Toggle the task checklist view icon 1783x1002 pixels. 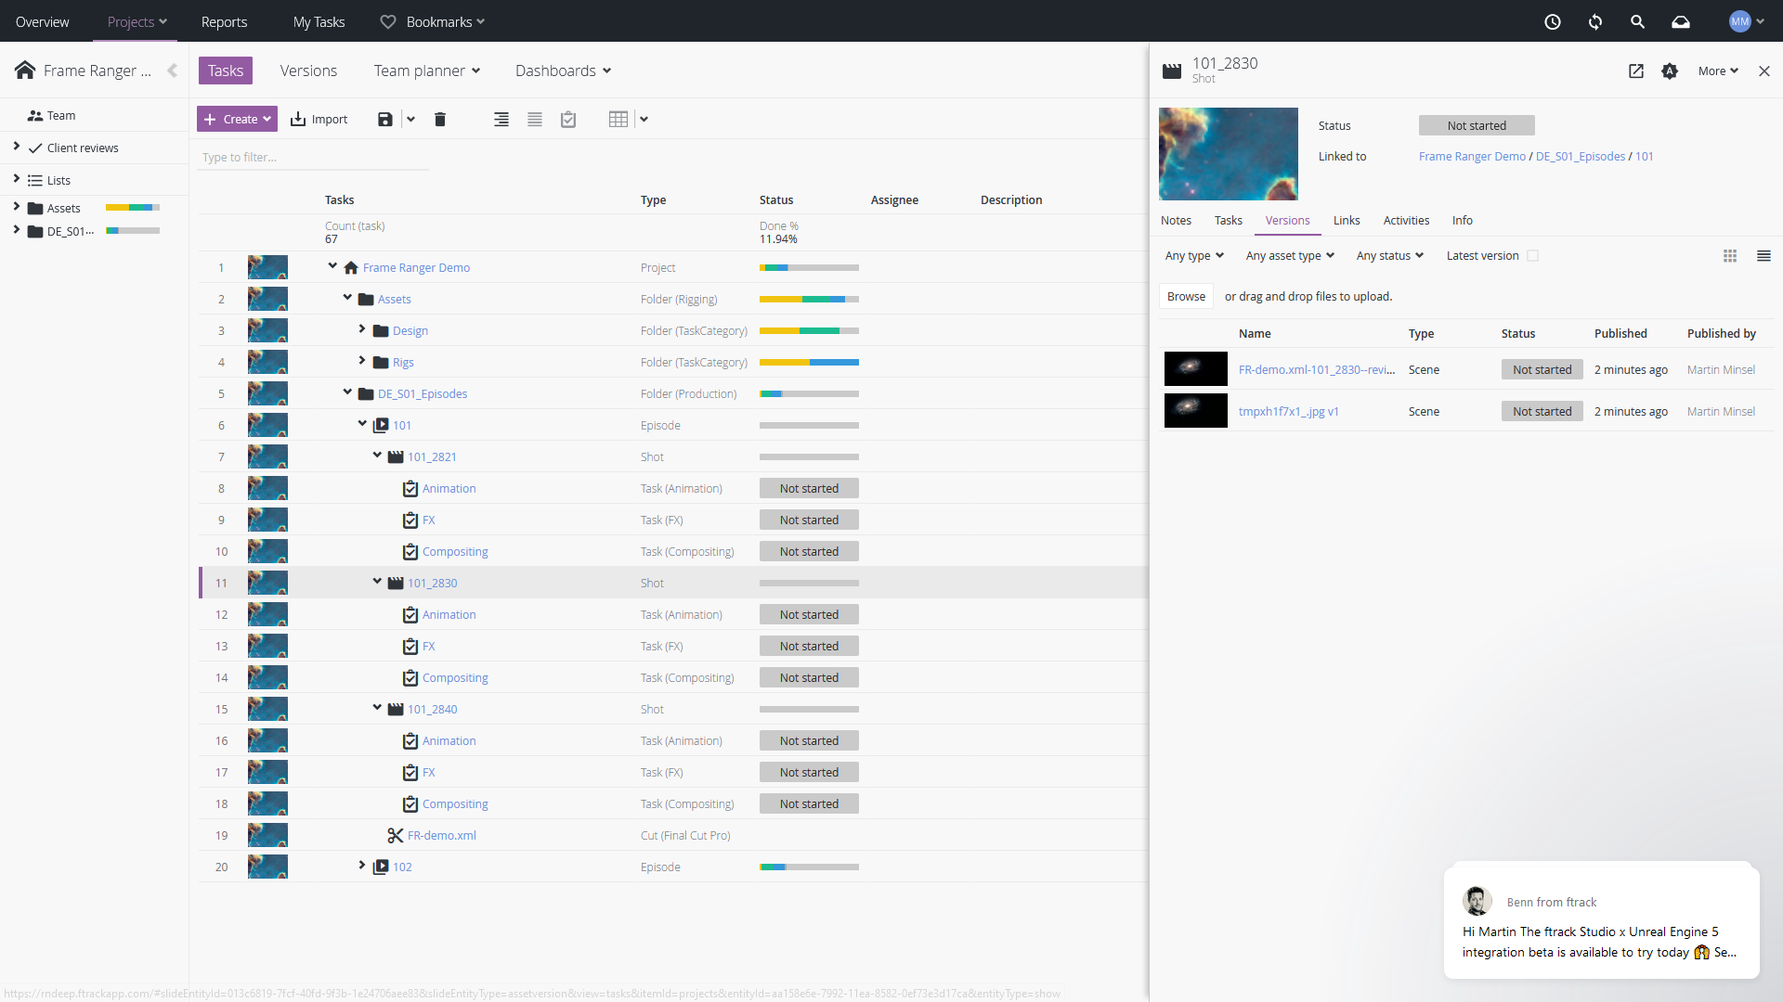click(568, 119)
